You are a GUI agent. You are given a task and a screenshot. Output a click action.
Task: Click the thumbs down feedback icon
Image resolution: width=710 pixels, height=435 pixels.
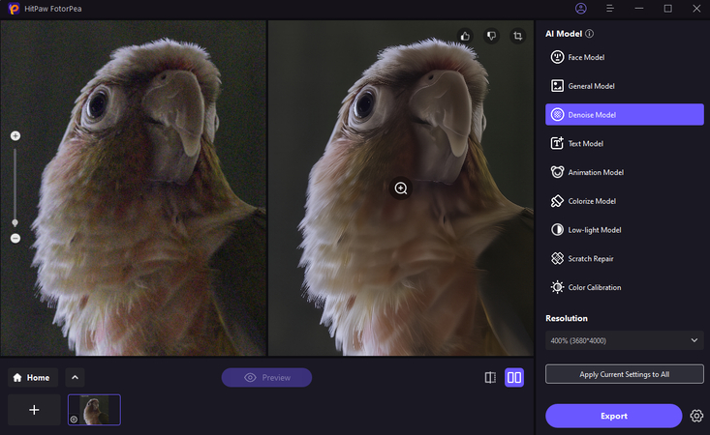[491, 36]
